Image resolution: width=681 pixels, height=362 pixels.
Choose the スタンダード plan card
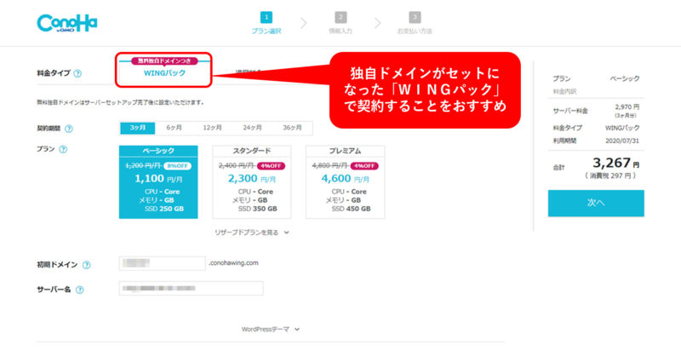point(252,182)
